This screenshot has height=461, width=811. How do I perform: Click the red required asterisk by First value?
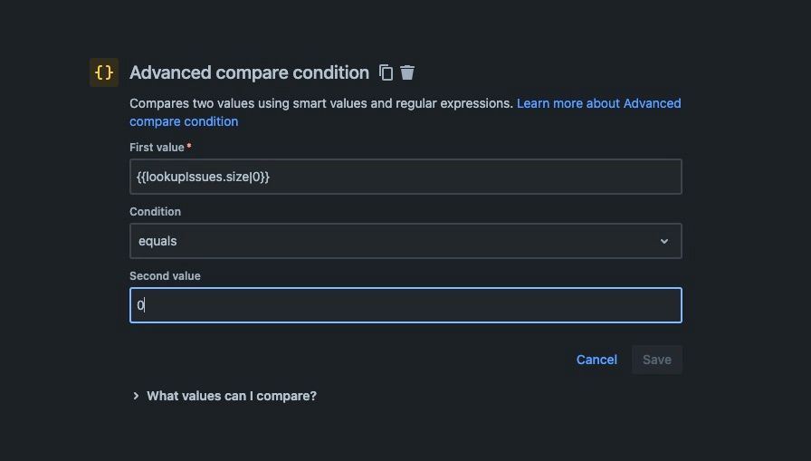[x=189, y=147]
